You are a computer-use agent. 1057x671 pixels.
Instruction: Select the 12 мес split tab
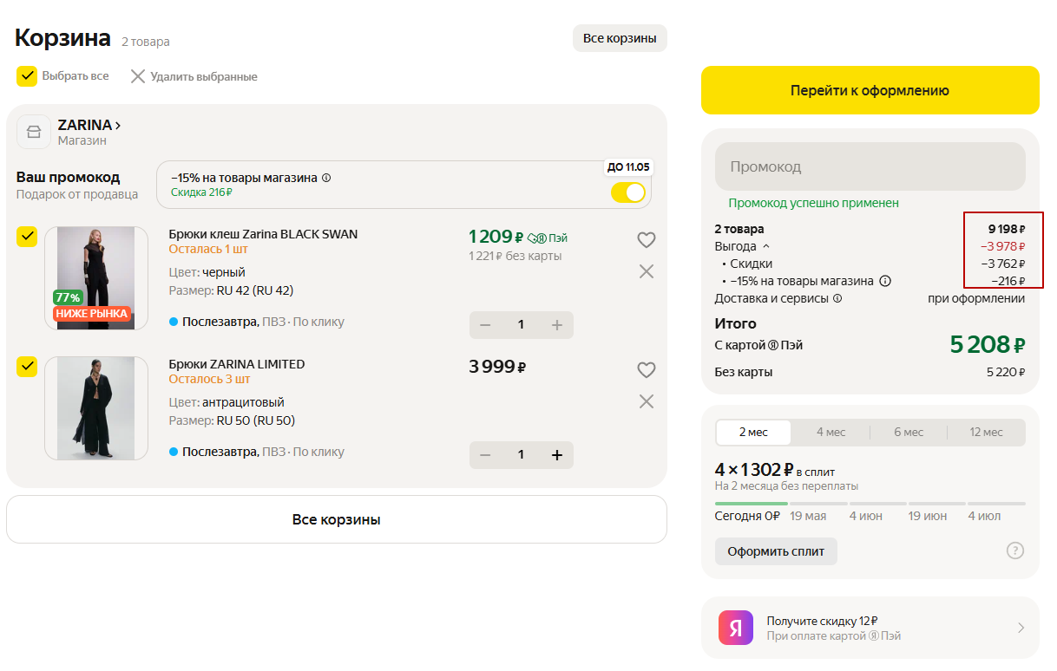[x=986, y=432]
